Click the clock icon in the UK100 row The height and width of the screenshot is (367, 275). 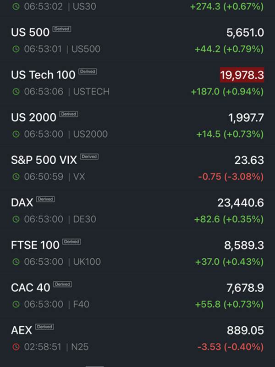click(x=16, y=261)
